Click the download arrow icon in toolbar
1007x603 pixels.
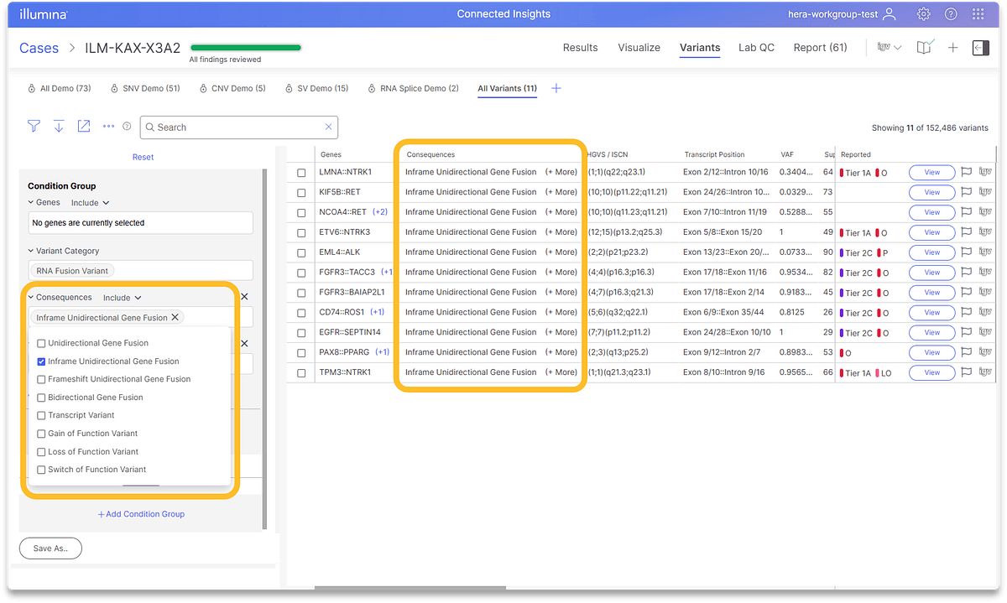click(x=59, y=127)
